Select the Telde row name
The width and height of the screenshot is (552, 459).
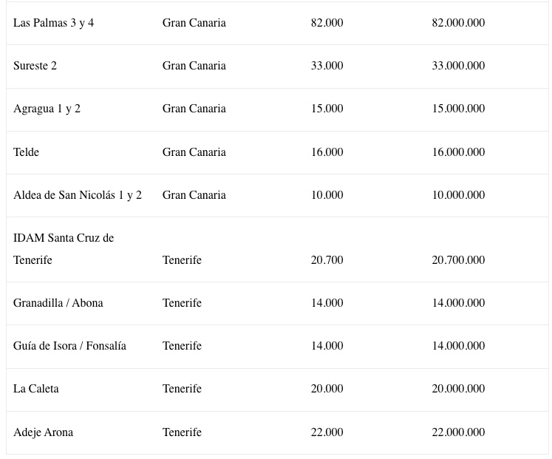pos(26,152)
